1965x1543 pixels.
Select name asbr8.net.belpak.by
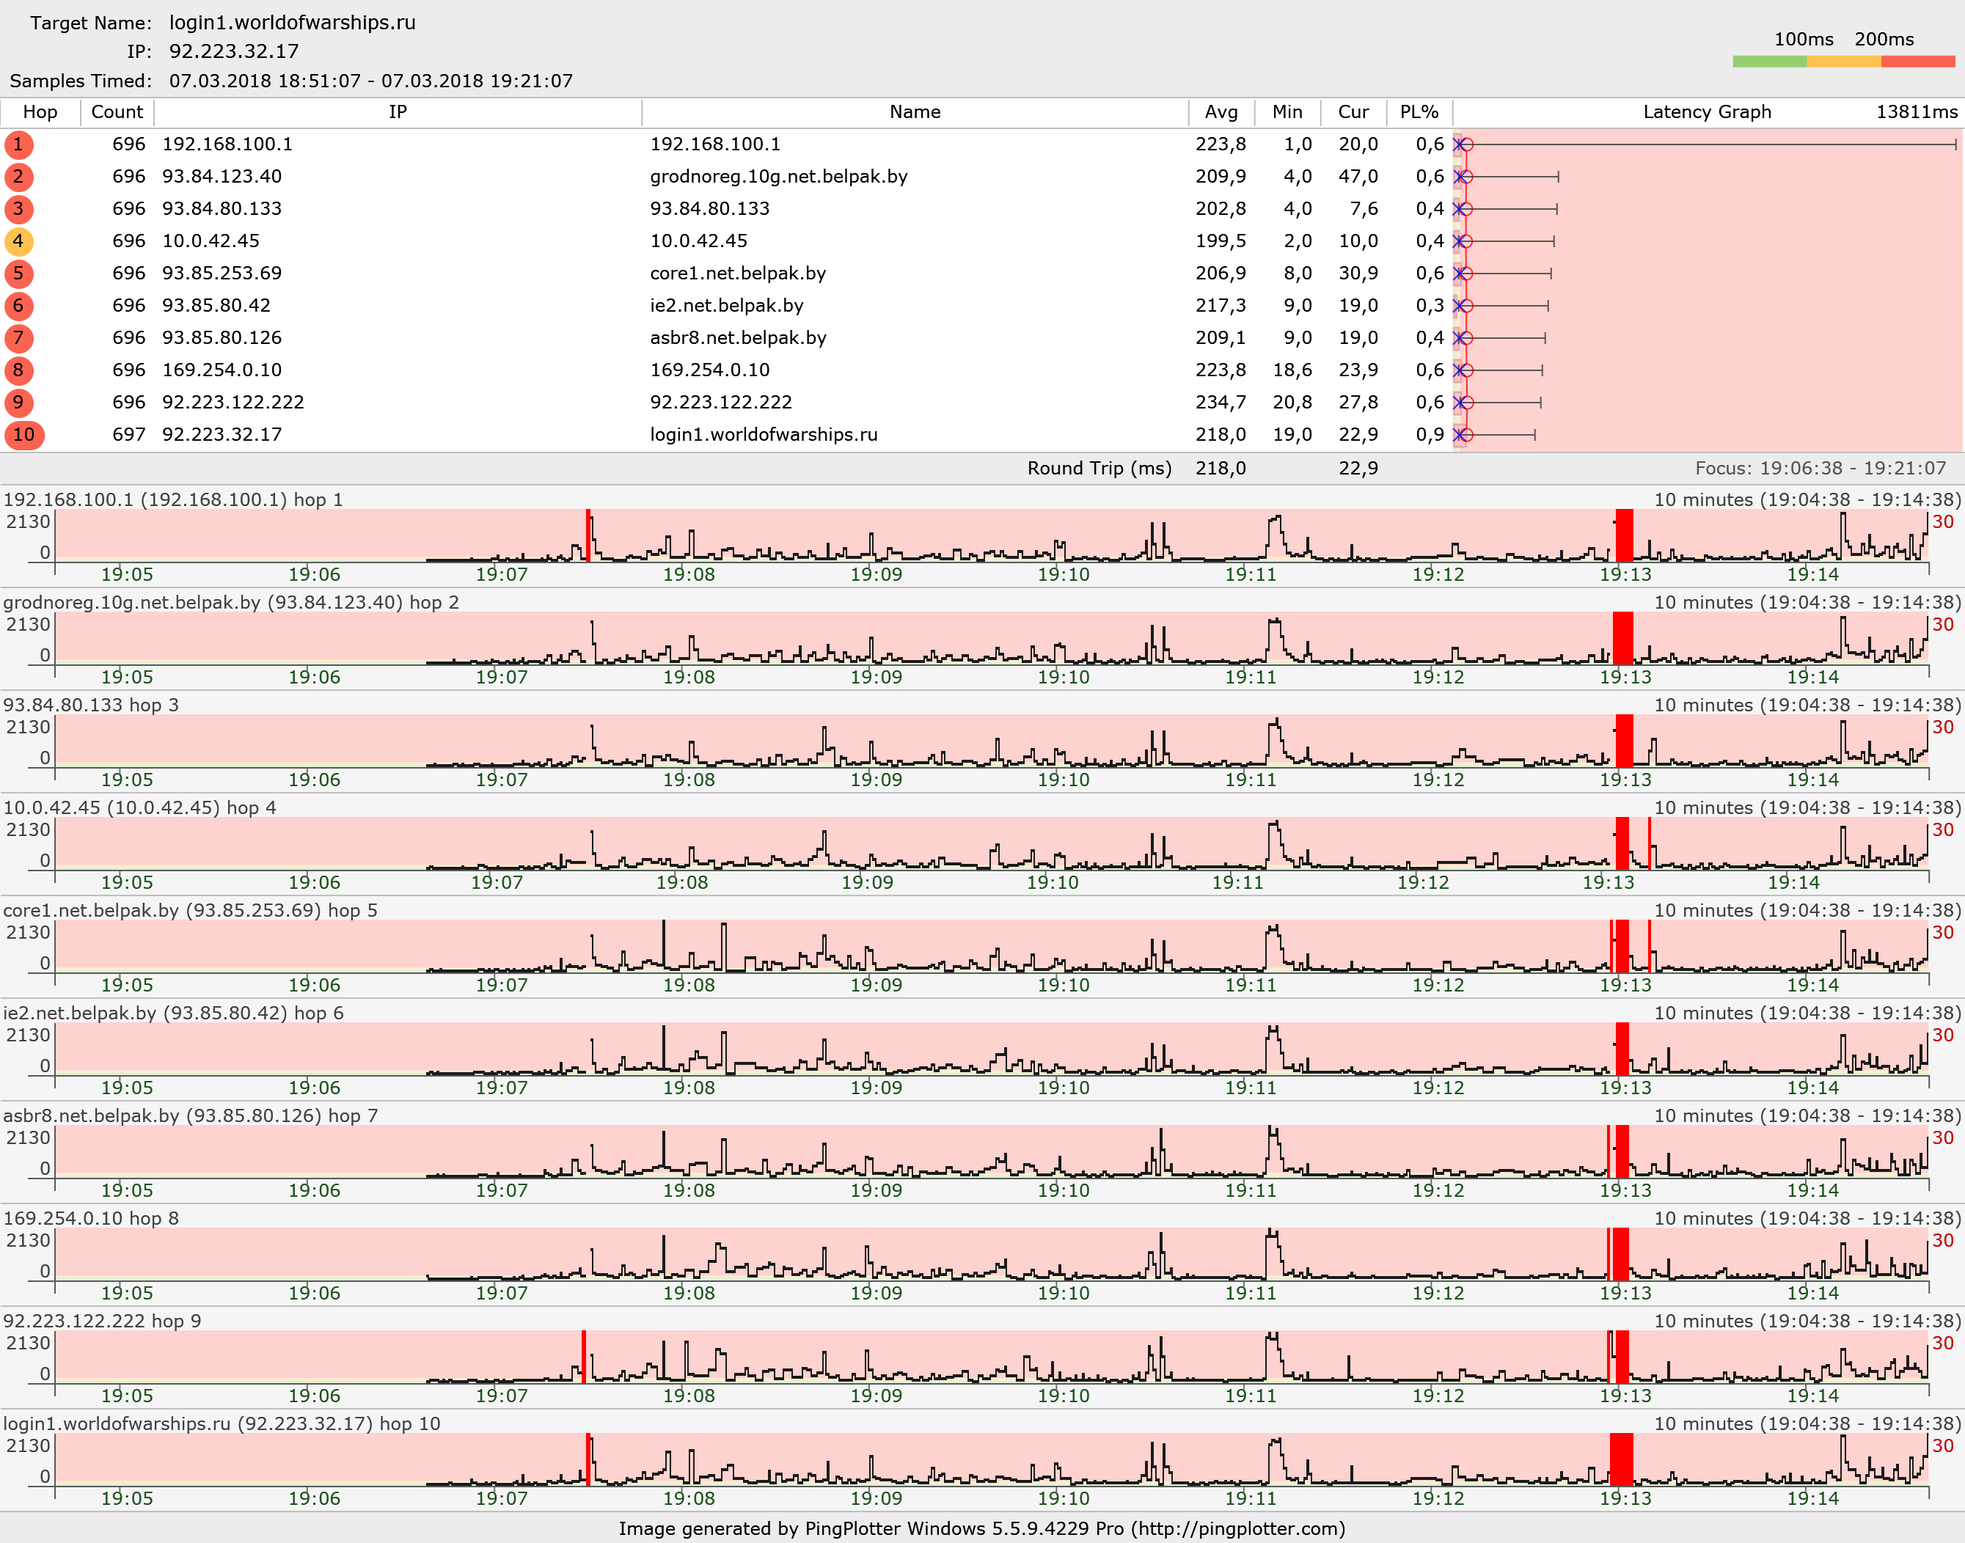(738, 338)
